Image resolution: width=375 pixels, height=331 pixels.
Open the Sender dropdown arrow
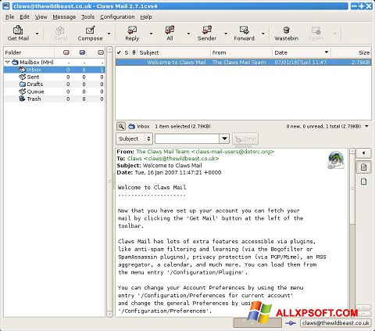point(226,34)
